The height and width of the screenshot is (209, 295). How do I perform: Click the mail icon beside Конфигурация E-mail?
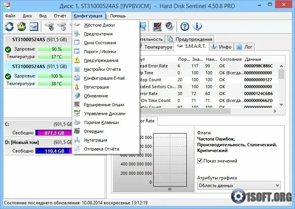click(x=77, y=78)
